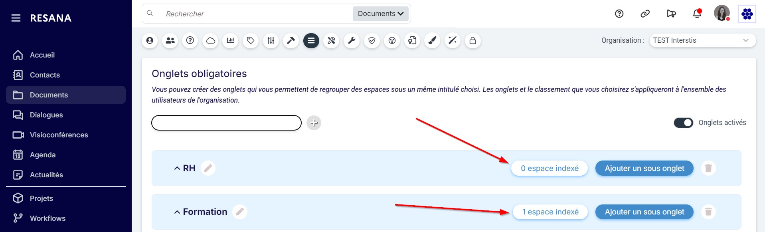Open the sliders settings icon
Image resolution: width=765 pixels, height=232 pixels.
271,40
